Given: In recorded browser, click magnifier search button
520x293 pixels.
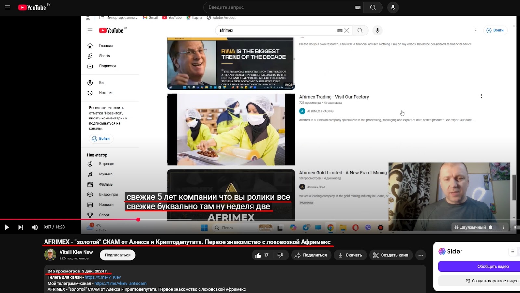Looking at the screenshot, I should (360, 30).
